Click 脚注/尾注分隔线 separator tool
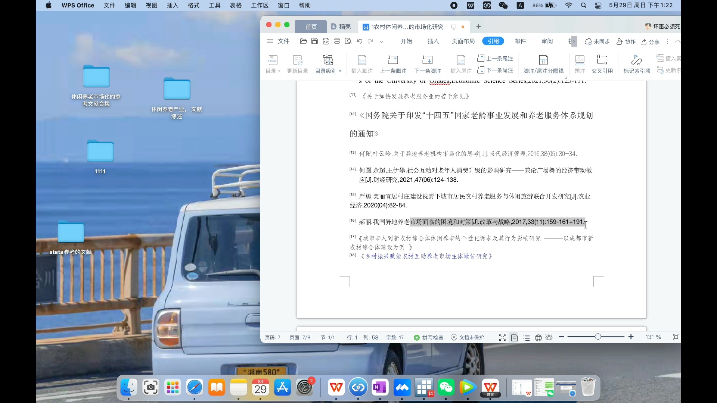The width and height of the screenshot is (717, 403). [x=543, y=64]
